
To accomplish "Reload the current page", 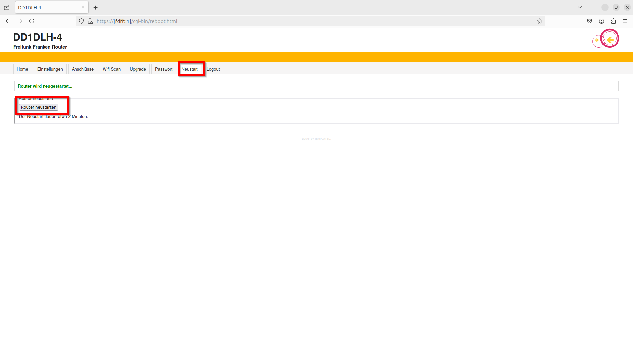I will tap(32, 21).
